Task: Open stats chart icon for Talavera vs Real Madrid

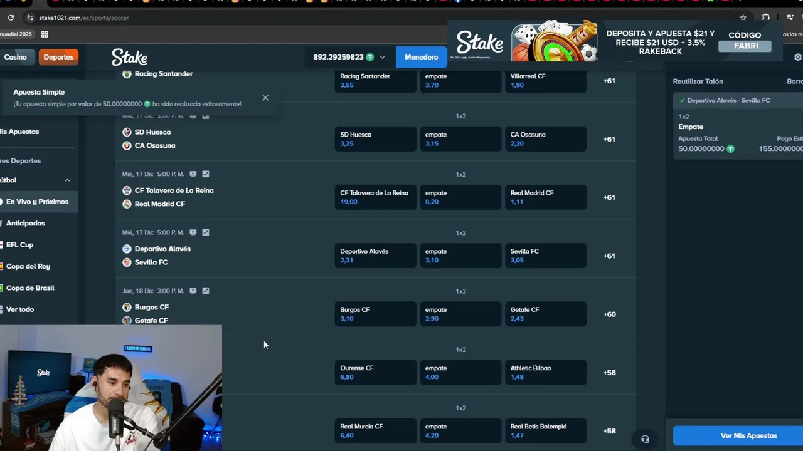Action: pyautogui.click(x=206, y=174)
